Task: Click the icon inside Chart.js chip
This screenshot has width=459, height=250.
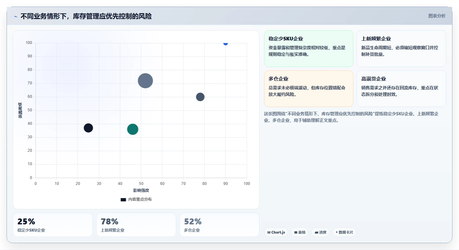Action: pyautogui.click(x=269, y=232)
